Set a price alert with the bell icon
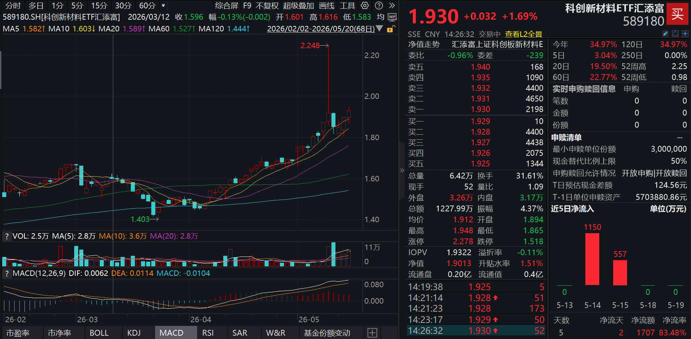 pos(675,34)
